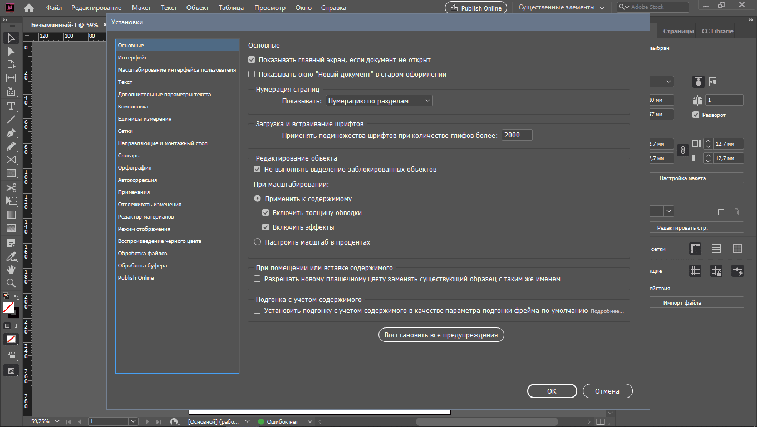The width and height of the screenshot is (757, 427).
Task: Open the File menu
Action: (x=54, y=8)
